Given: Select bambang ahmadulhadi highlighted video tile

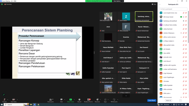Looking at the screenshot, I should tap(144, 16).
